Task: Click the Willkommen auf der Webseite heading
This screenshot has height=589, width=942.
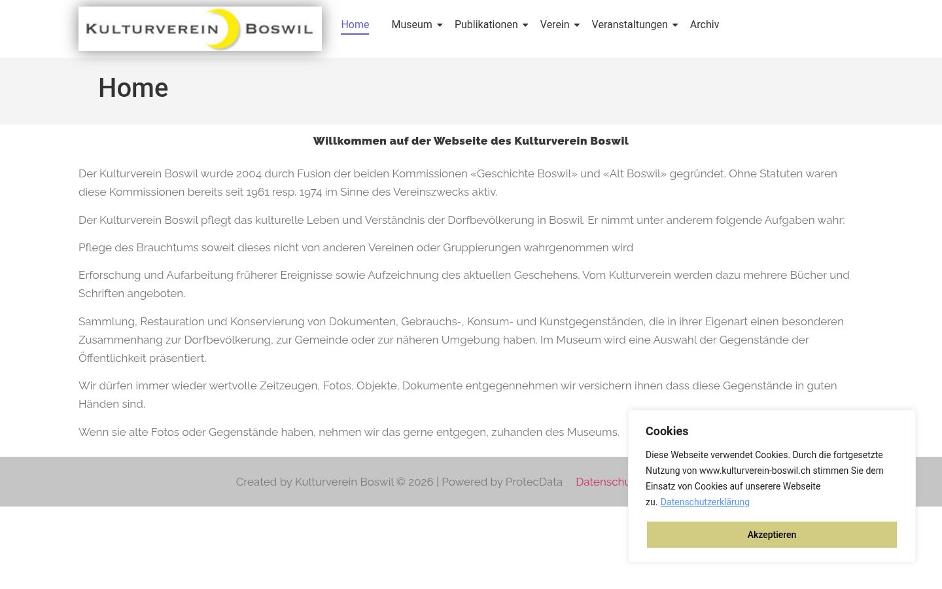Action: 471,141
